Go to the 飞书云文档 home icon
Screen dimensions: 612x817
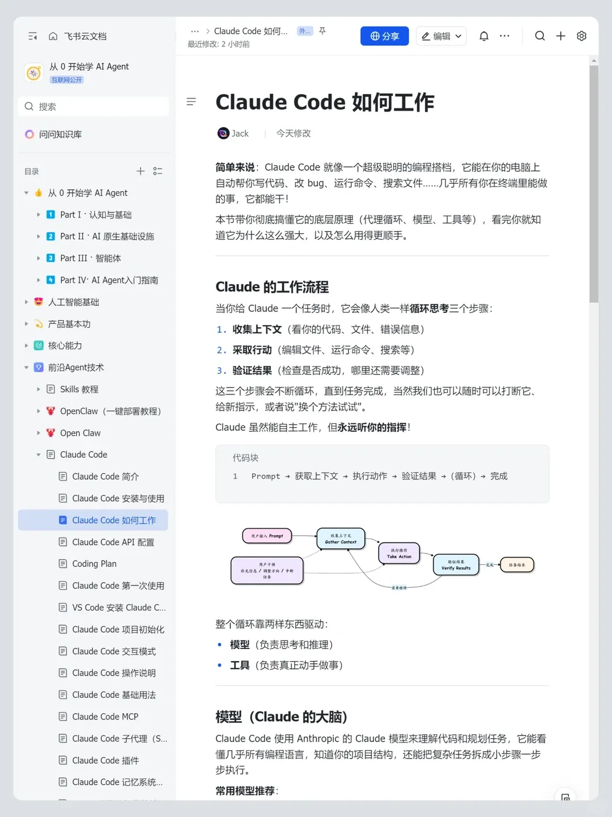point(53,36)
